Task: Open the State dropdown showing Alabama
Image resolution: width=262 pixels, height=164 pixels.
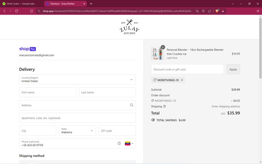Action: coord(77,131)
